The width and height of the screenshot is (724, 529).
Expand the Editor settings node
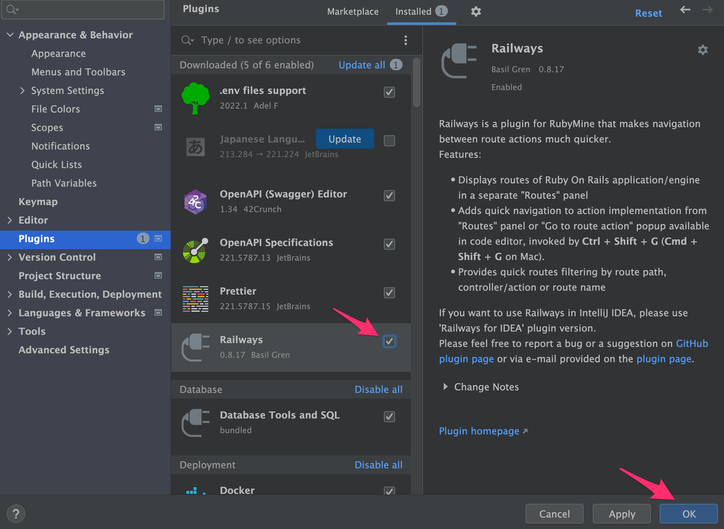tap(10, 220)
